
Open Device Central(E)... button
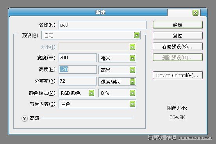pos(178,75)
